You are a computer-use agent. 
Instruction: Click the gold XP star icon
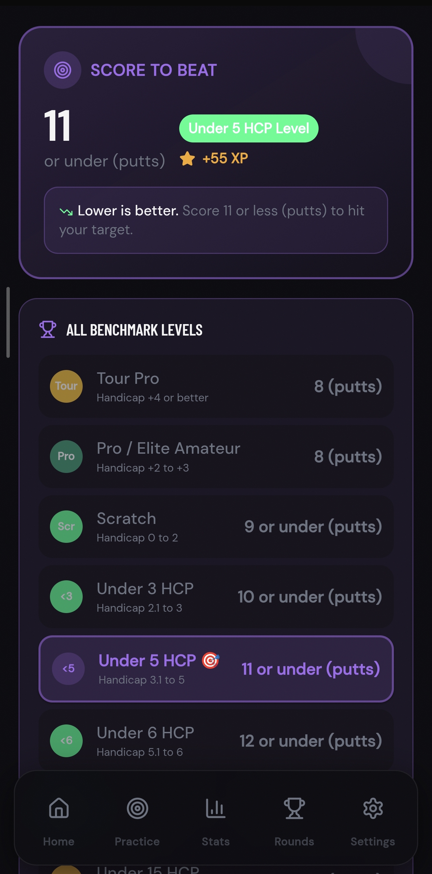tap(187, 158)
